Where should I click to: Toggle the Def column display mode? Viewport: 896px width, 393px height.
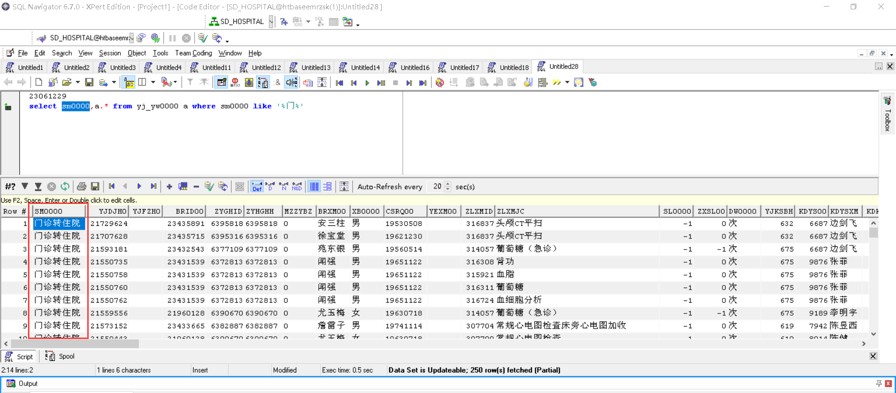(257, 187)
